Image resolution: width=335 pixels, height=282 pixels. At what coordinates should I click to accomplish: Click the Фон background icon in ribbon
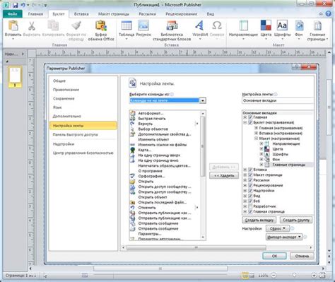click(299, 26)
